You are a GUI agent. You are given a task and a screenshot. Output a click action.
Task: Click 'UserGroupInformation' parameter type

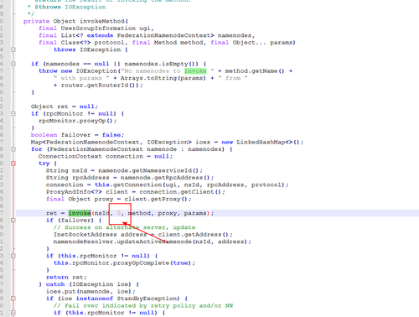tap(98, 29)
